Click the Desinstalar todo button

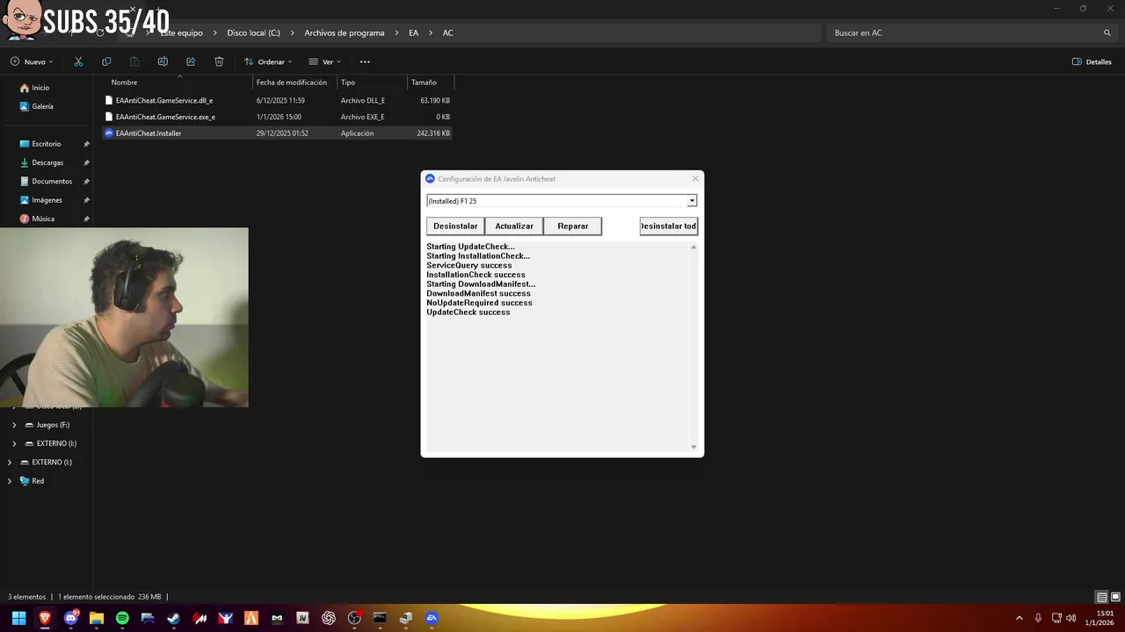[669, 226]
